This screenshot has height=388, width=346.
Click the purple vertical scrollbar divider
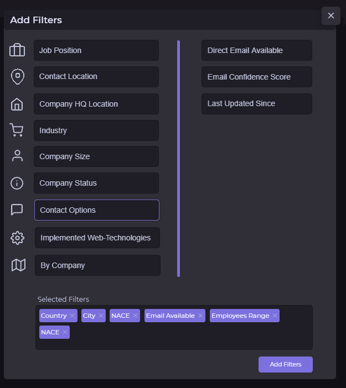point(178,158)
